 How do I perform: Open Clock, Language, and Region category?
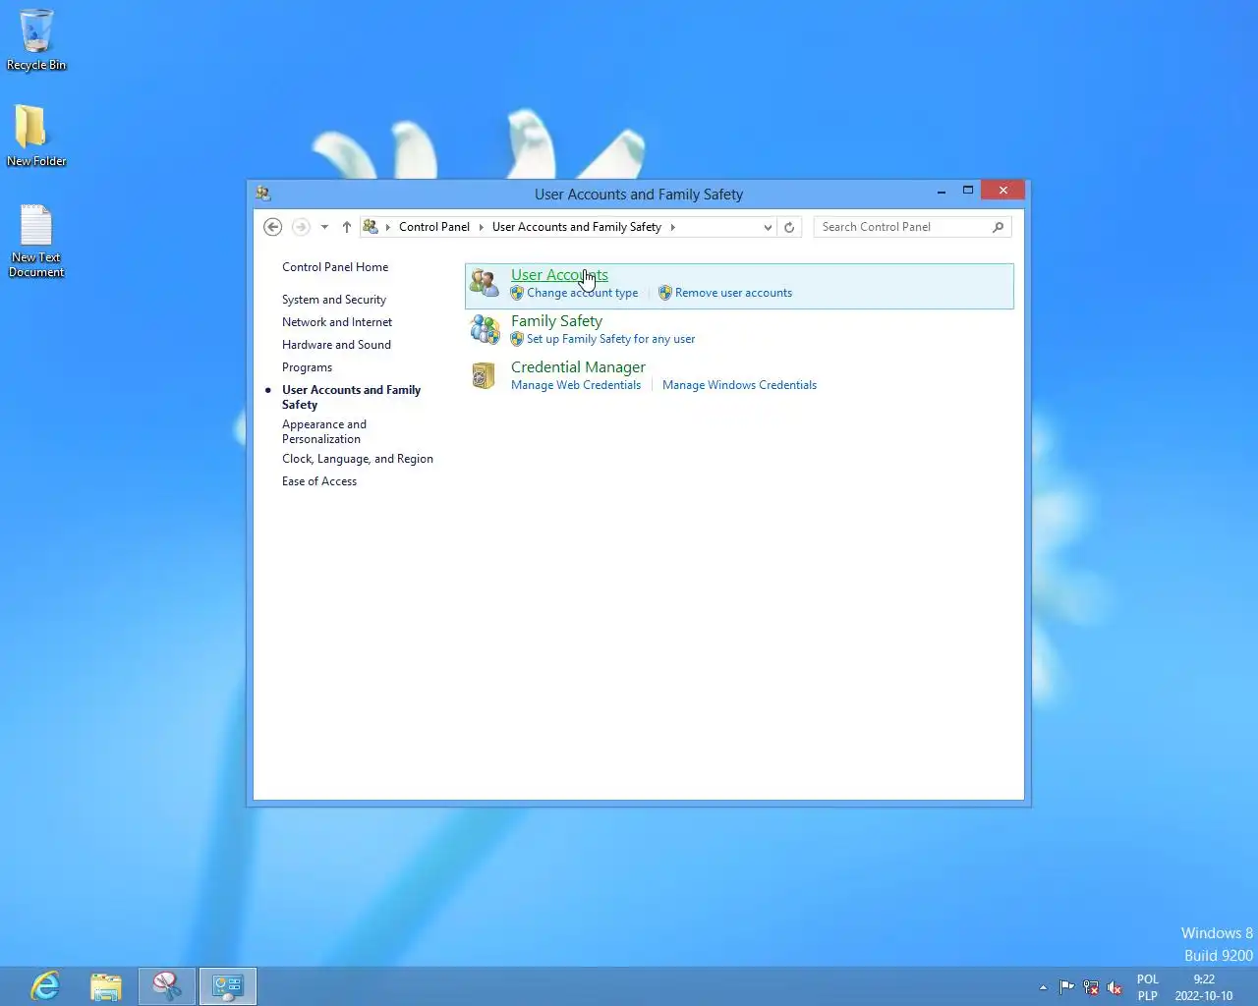click(x=358, y=459)
